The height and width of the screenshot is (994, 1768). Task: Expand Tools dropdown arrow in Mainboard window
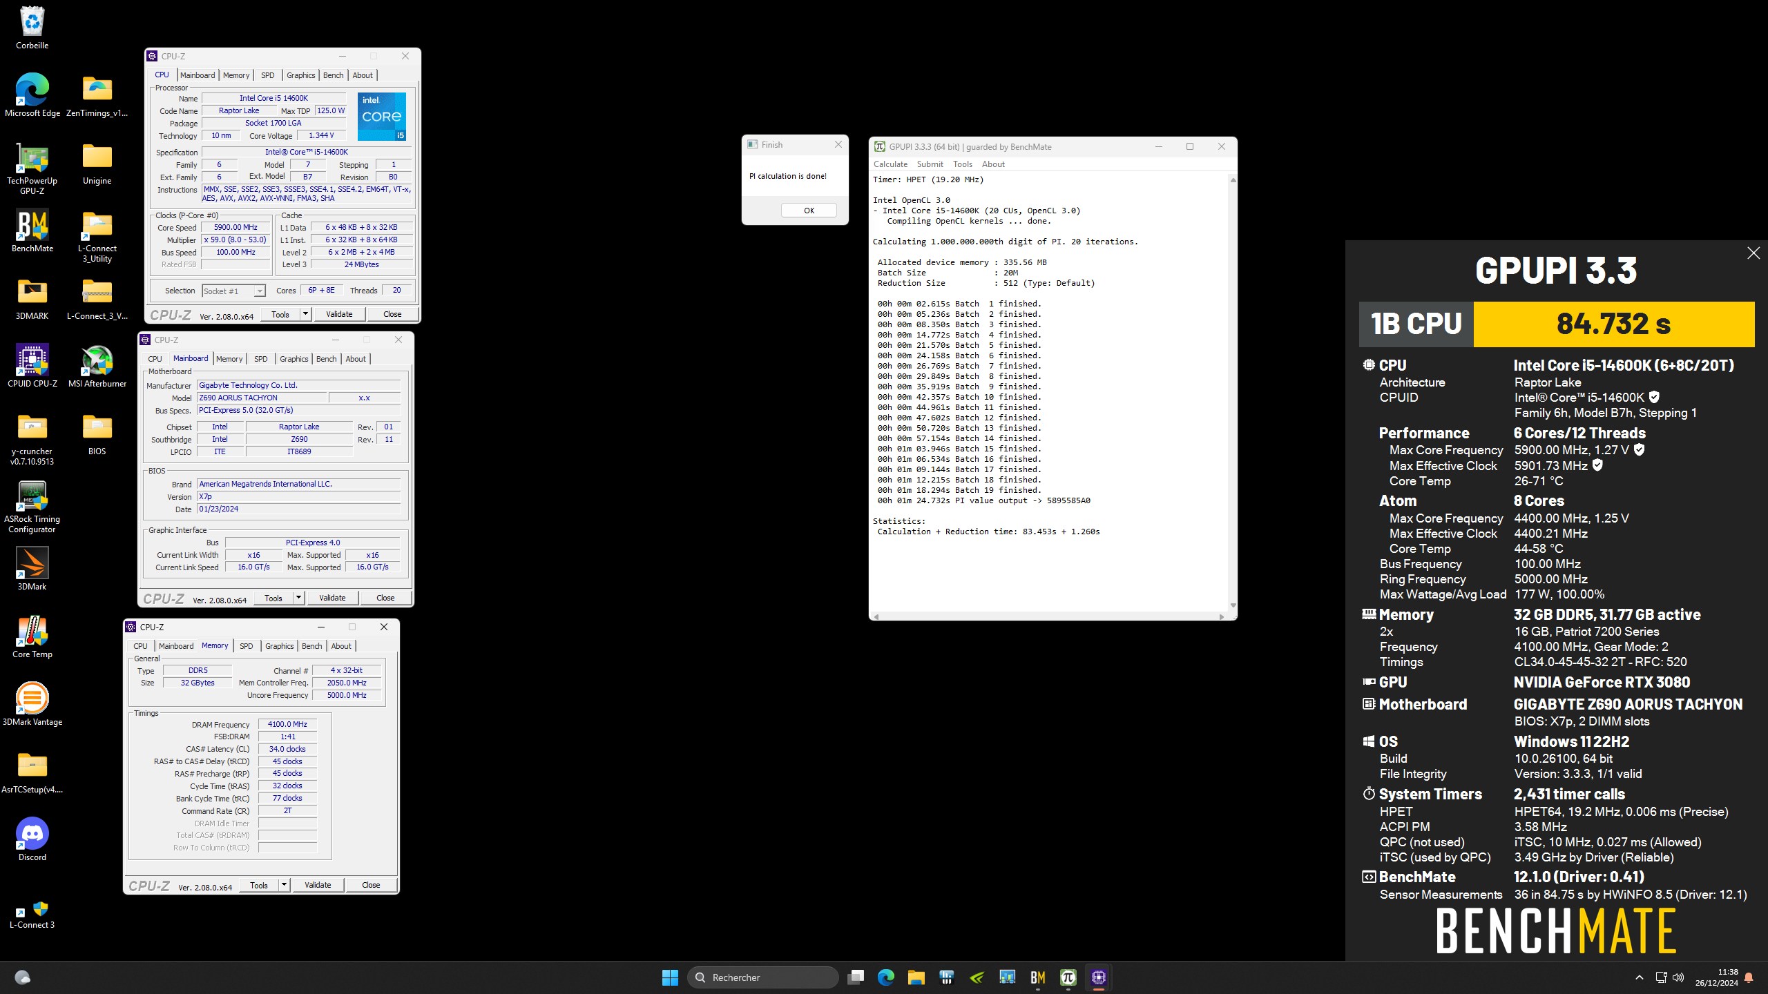click(x=298, y=598)
